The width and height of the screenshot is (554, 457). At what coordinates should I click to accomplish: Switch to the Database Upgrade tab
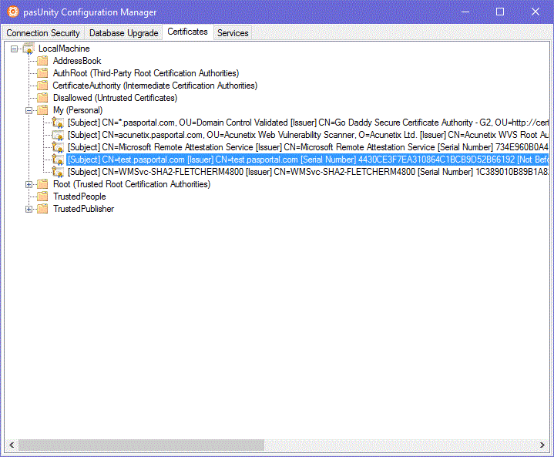[x=123, y=33]
